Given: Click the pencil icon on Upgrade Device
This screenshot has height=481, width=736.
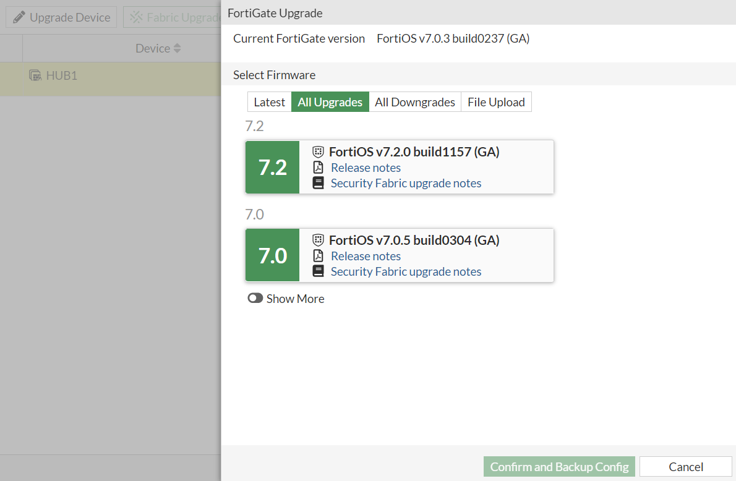Looking at the screenshot, I should point(18,17).
